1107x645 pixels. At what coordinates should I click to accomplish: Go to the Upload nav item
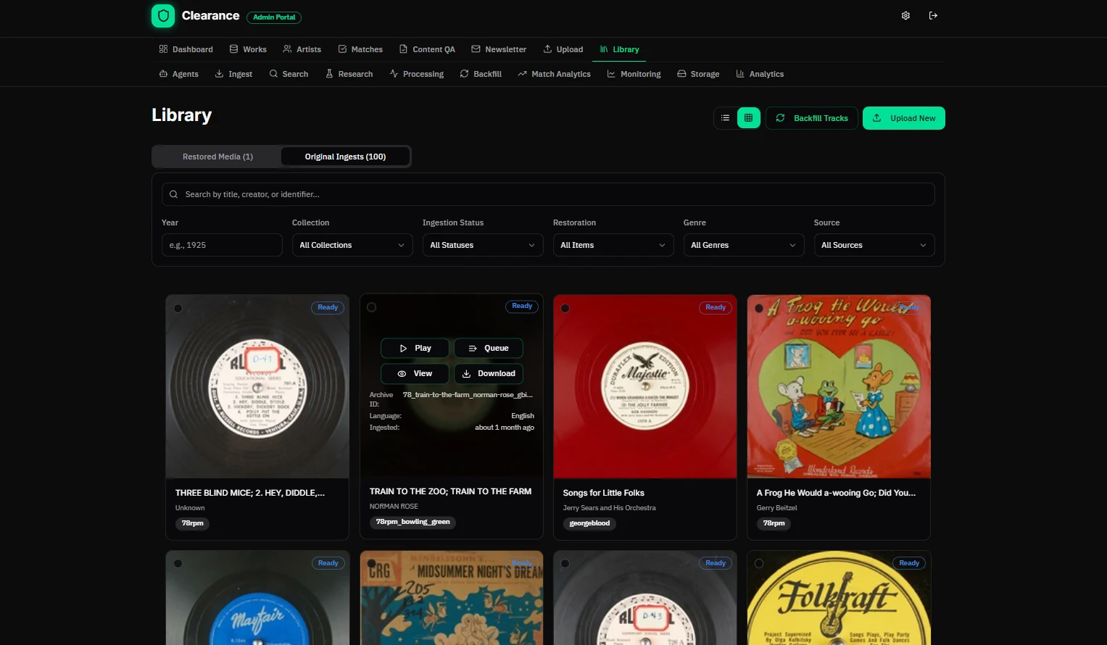coord(563,49)
